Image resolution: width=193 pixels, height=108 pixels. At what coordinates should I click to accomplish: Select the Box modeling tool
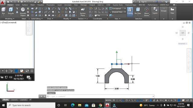click(x=3, y=11)
